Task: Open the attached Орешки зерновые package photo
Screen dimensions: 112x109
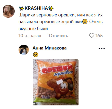Action: 56,82
